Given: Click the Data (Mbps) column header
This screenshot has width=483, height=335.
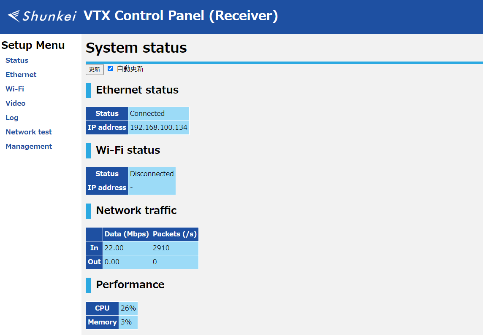Looking at the screenshot, I should [127, 234].
